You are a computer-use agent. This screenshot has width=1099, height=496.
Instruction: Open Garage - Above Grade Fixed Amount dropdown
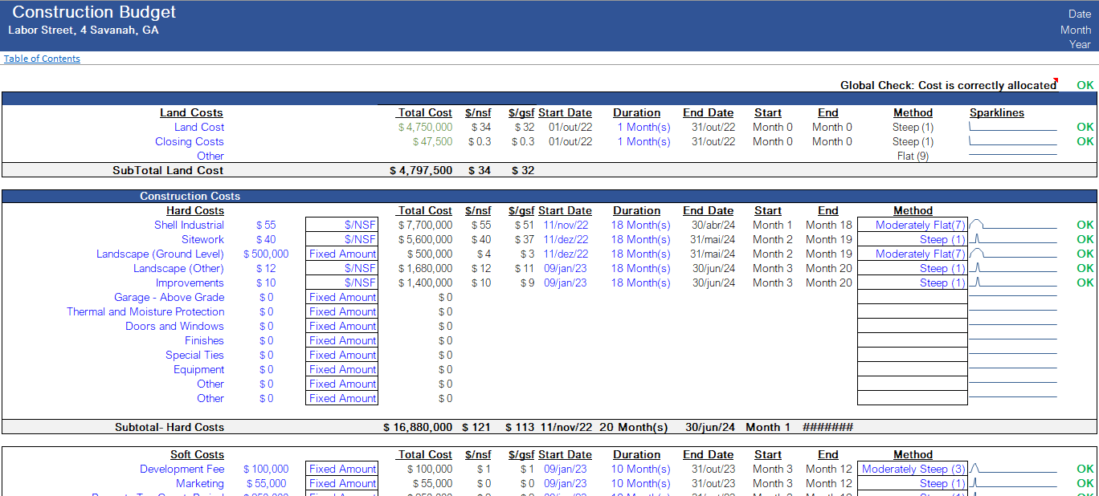click(341, 298)
